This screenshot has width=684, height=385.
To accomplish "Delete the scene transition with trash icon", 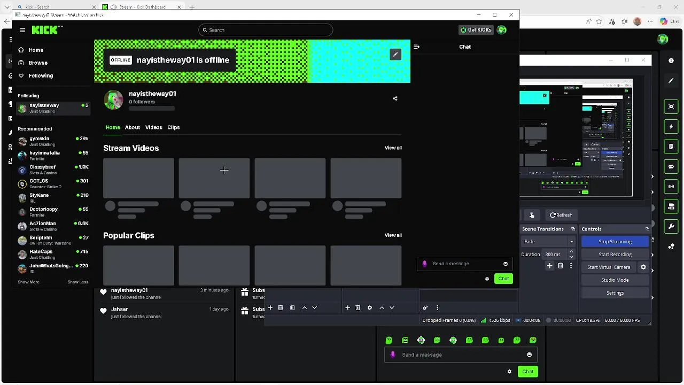I will (x=561, y=266).
